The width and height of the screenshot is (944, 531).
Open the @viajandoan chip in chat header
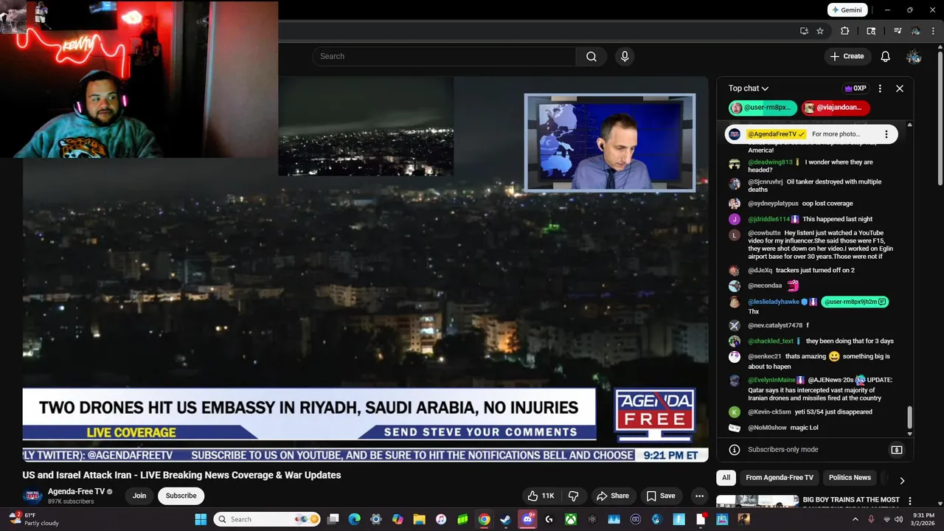(x=836, y=108)
